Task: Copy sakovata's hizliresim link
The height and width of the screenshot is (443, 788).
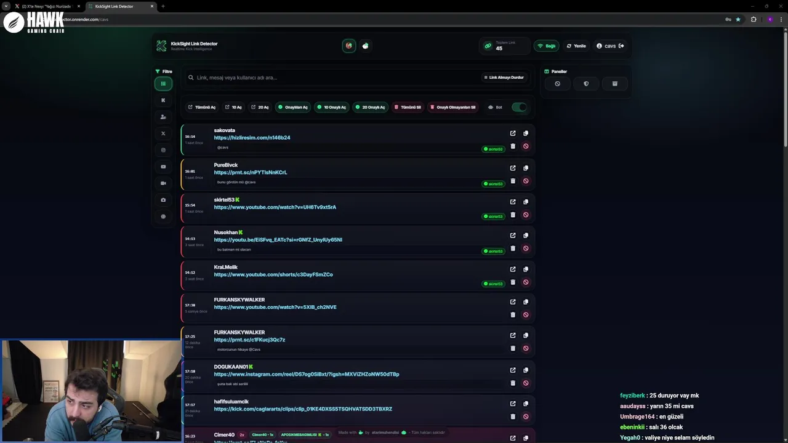Action: coord(526,133)
